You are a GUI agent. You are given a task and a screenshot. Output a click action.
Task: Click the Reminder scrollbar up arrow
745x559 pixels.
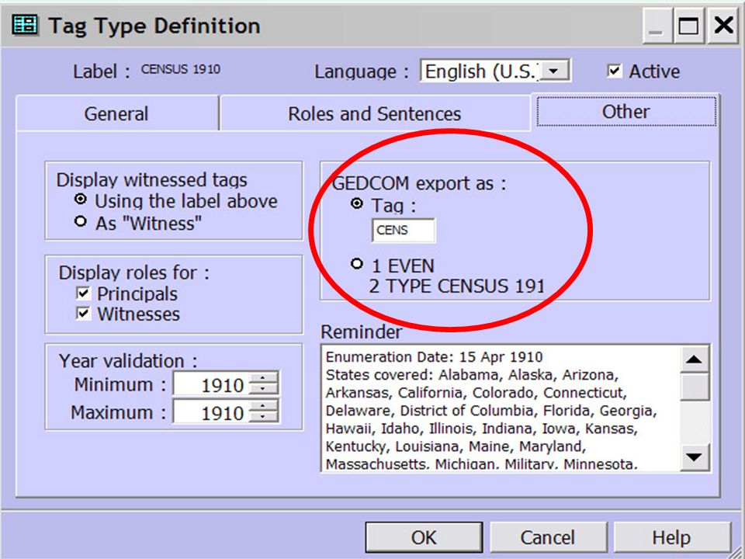coord(695,359)
